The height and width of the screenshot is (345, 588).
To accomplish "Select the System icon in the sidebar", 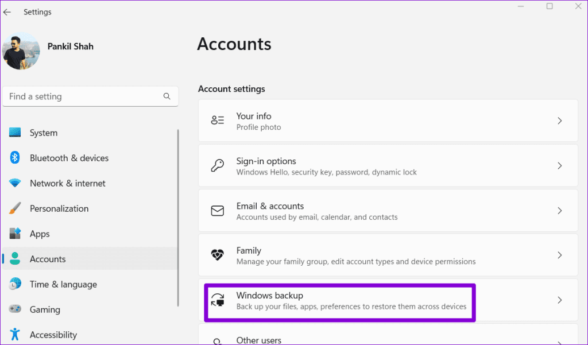I will pos(15,133).
